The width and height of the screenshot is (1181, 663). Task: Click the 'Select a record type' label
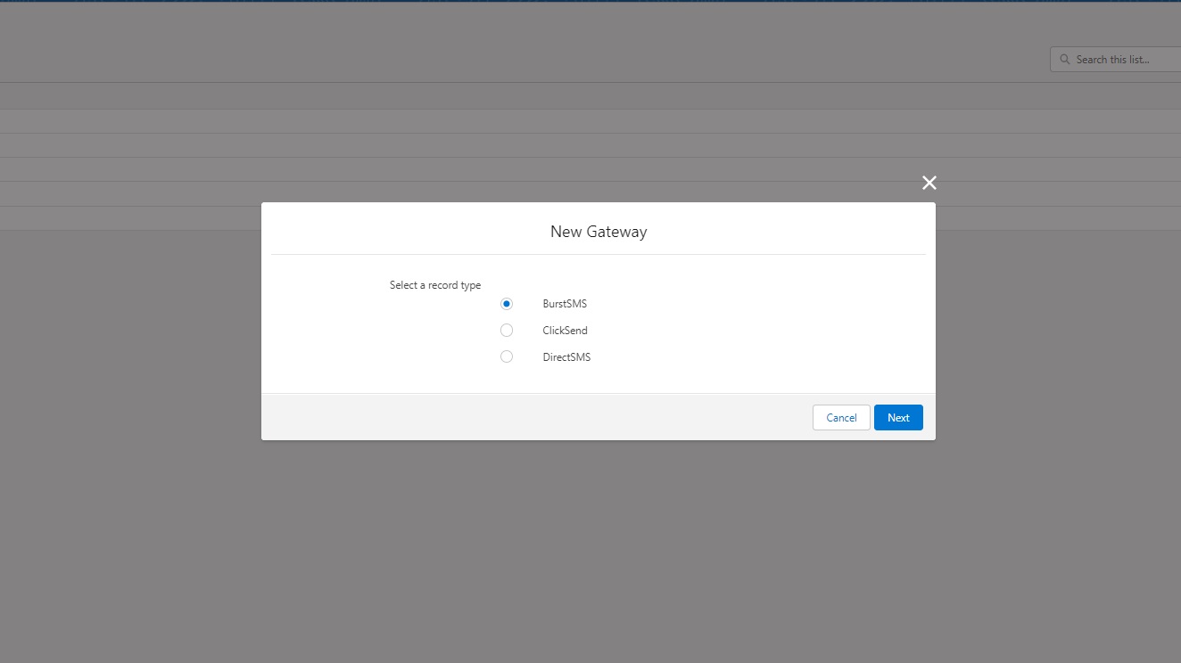pyautogui.click(x=435, y=285)
